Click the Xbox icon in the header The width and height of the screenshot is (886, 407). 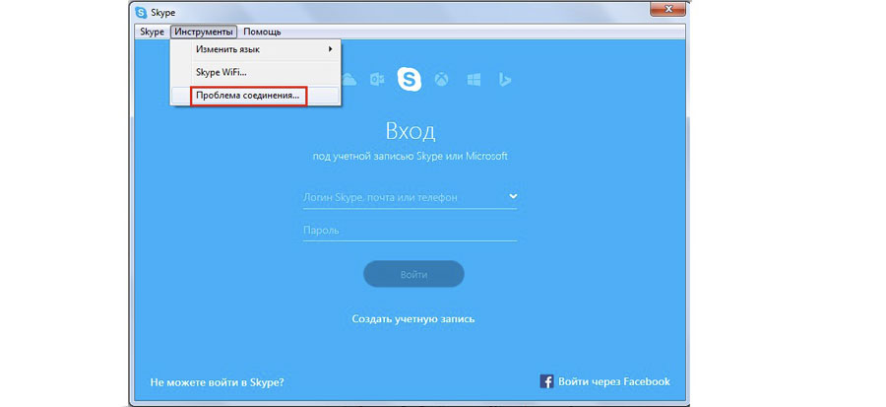pos(441,80)
